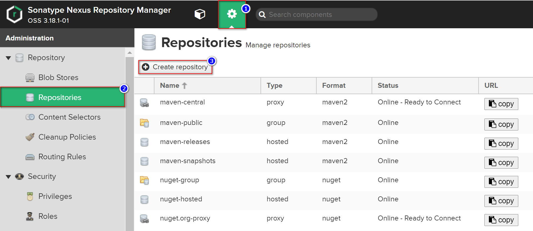This screenshot has height=231, width=533.
Task: Click the Content Selectors icon
Action: click(x=30, y=117)
